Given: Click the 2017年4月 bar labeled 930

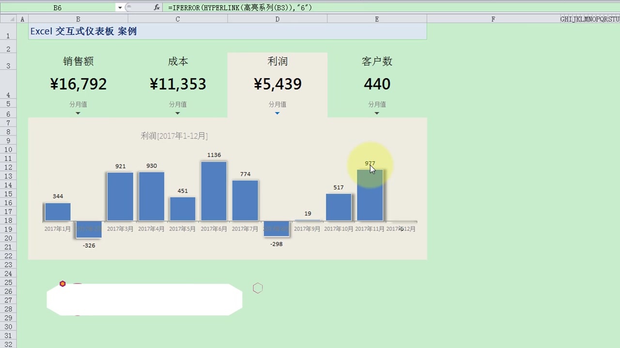Looking at the screenshot, I should 152,196.
